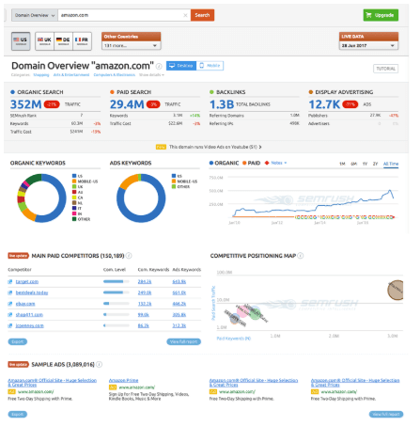Click the Tutorial button
Viewport: 420px width, 426px height.
coord(385,69)
